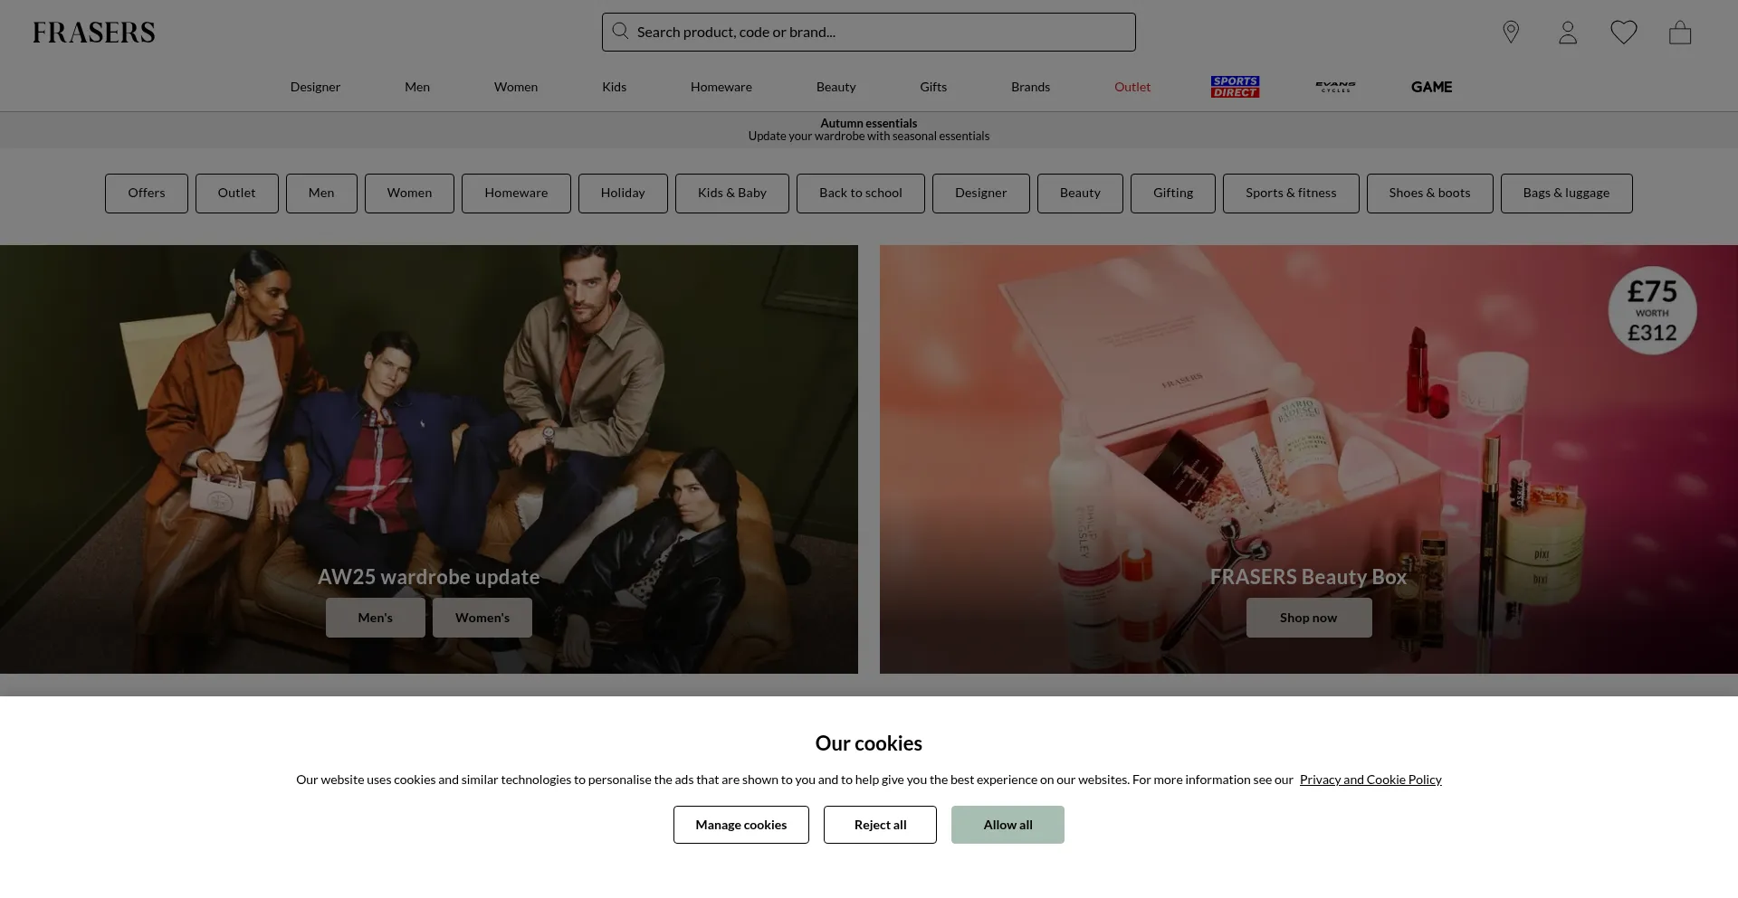Click the search magnifier icon
This screenshot has width=1738, height=898.
[620, 32]
